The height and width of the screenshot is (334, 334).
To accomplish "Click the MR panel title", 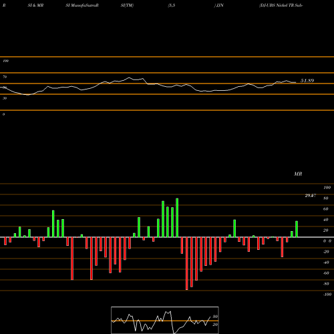I will [298, 174].
